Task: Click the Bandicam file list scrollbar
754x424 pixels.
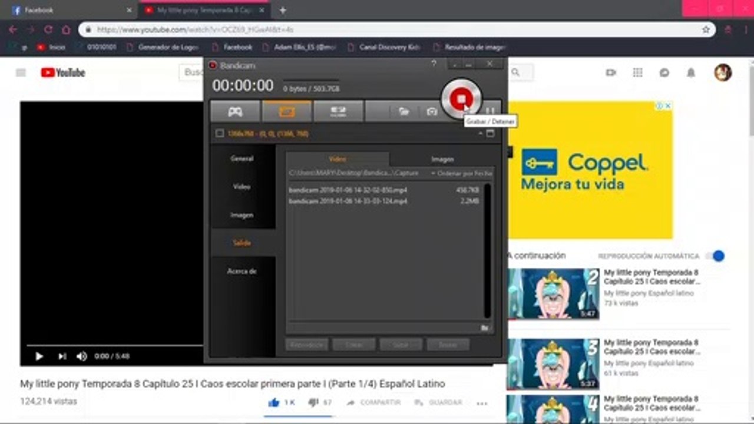Action: [487, 251]
